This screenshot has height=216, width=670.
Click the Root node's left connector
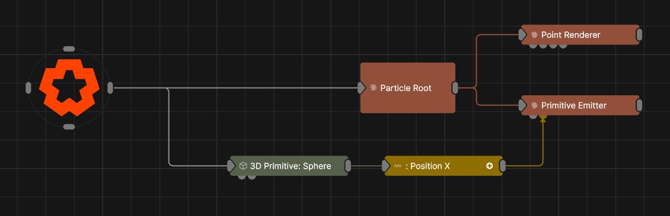(28, 88)
